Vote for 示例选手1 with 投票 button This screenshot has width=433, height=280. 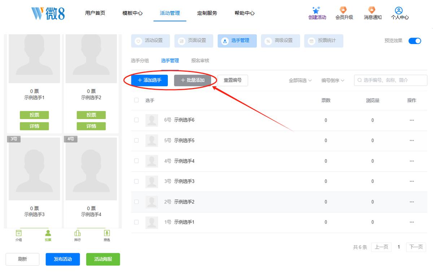[x=34, y=115]
